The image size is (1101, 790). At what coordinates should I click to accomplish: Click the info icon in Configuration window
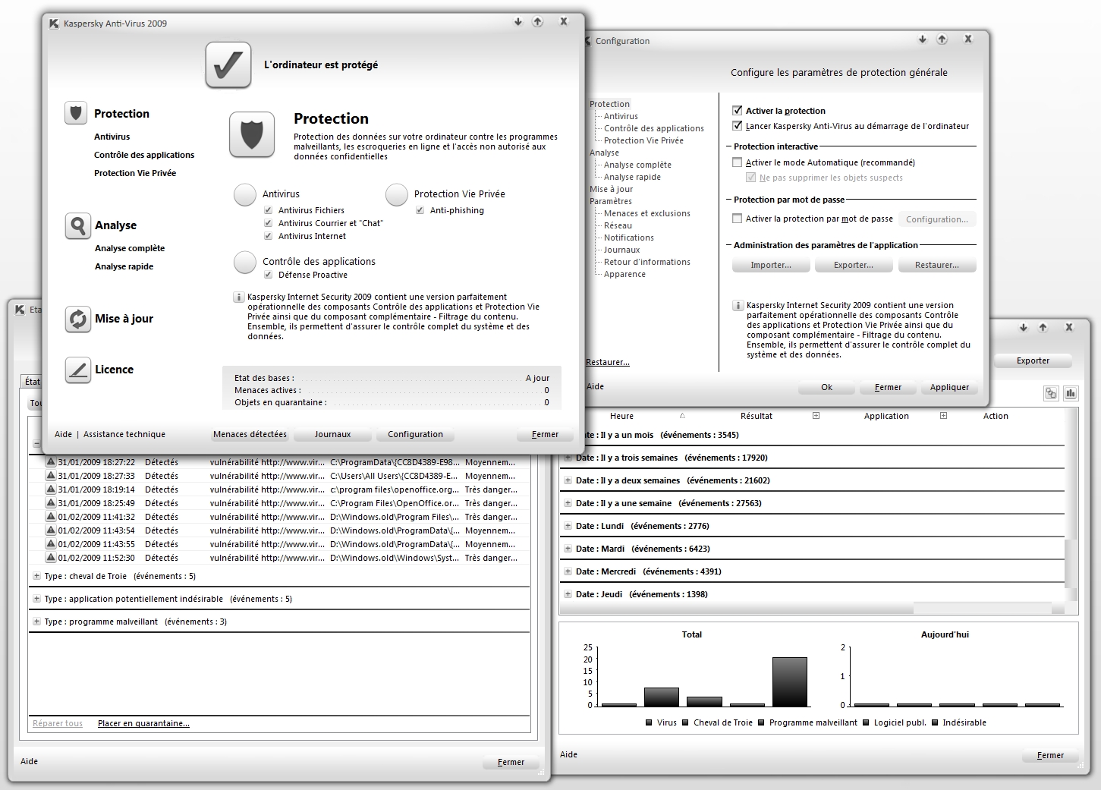[x=738, y=305]
